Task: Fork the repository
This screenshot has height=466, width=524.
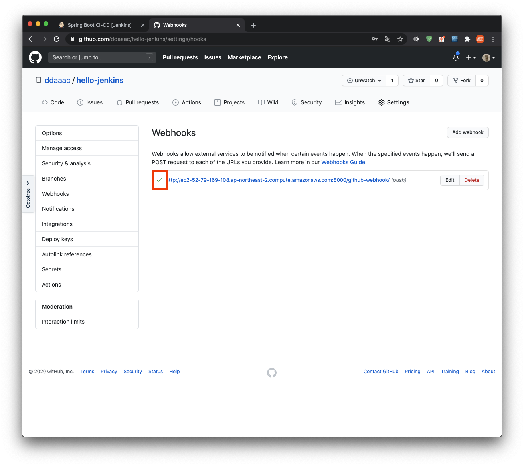Action: pos(462,81)
